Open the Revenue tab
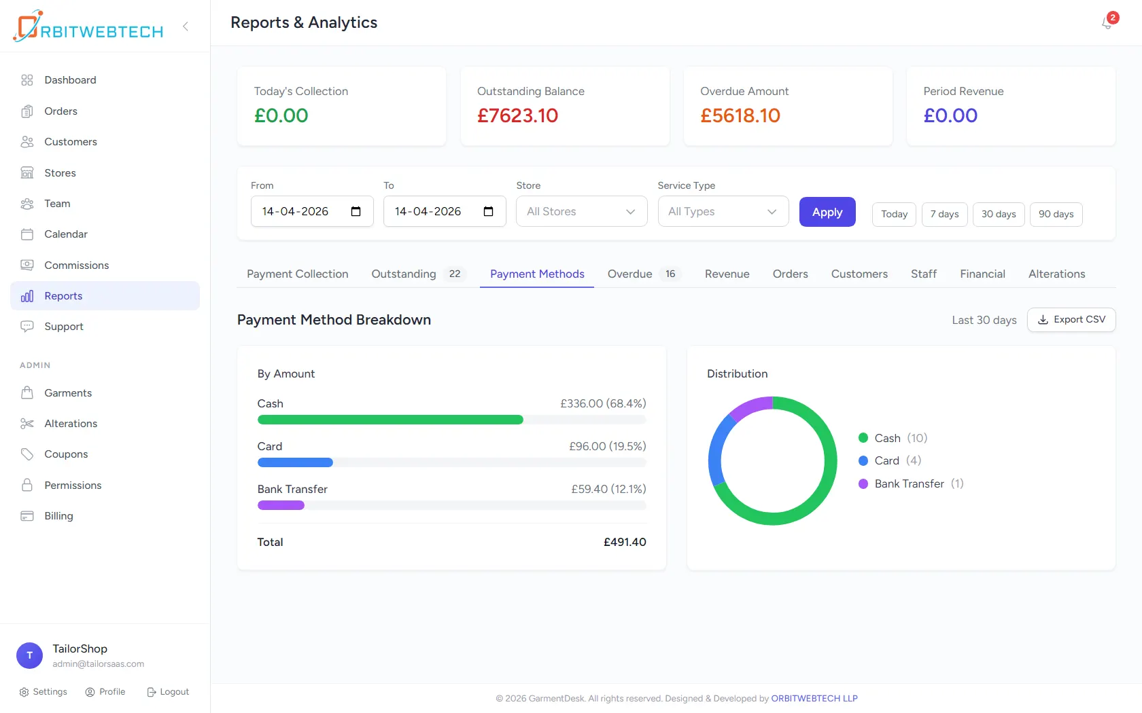 (727, 274)
